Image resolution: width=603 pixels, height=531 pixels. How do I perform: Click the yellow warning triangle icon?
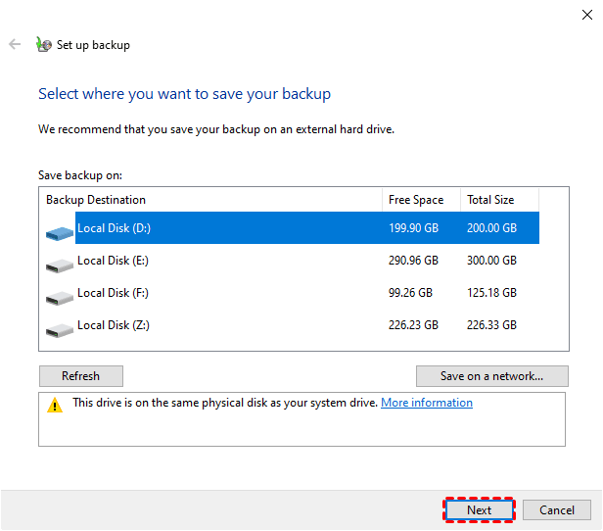pos(55,405)
